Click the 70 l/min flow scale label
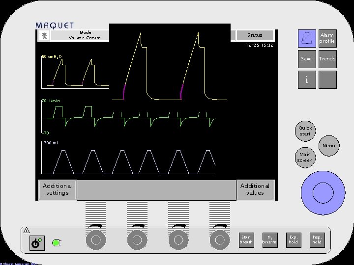The height and width of the screenshot is (265, 354). [x=51, y=101]
